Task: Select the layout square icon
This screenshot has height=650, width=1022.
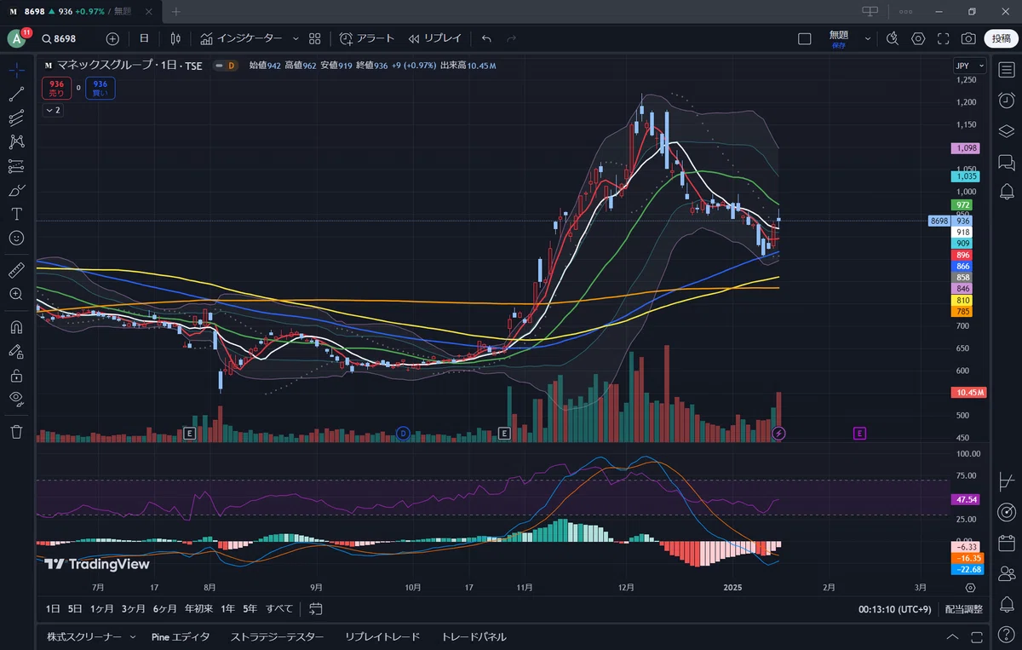Action: click(805, 38)
